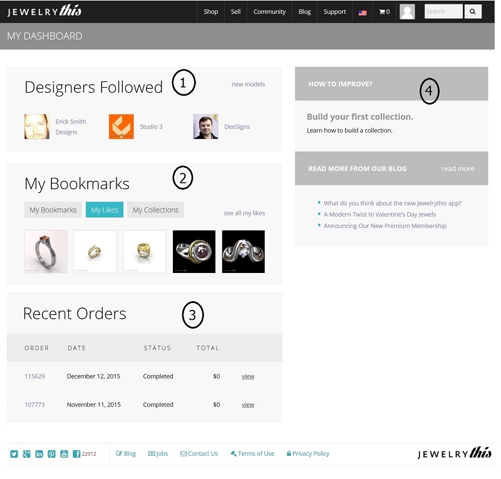The image size is (501, 479).
Task: Click the magnifier search button
Action: tap(473, 11)
